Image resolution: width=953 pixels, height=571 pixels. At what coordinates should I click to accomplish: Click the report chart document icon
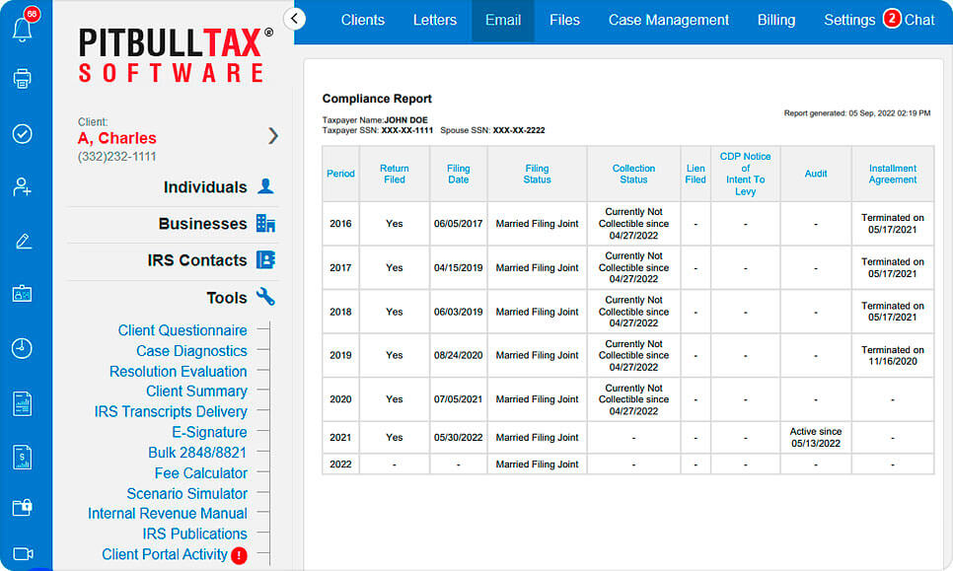[x=23, y=403]
